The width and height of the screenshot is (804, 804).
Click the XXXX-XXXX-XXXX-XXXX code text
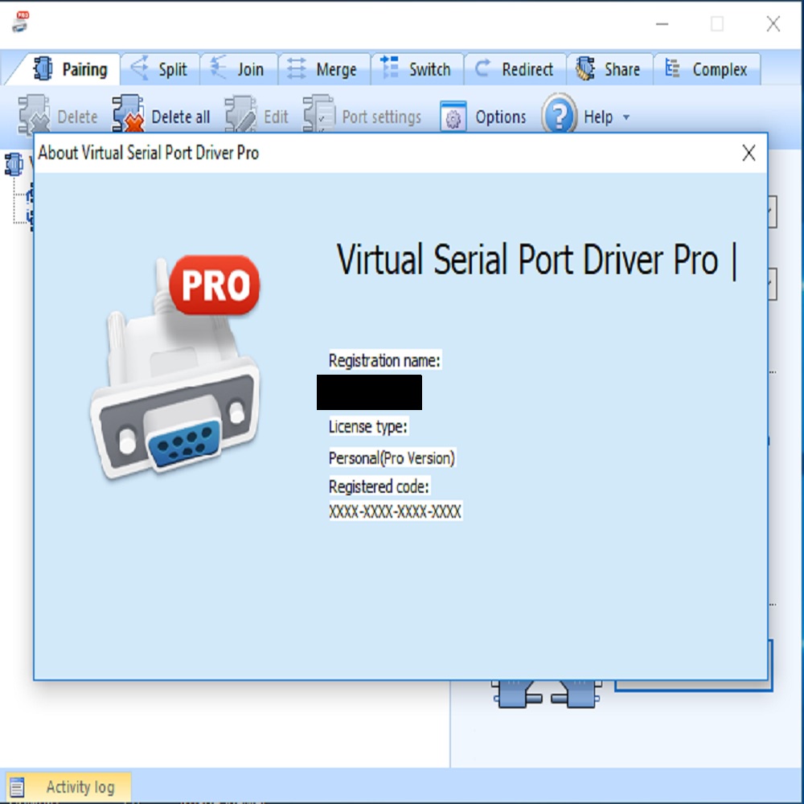pyautogui.click(x=395, y=511)
